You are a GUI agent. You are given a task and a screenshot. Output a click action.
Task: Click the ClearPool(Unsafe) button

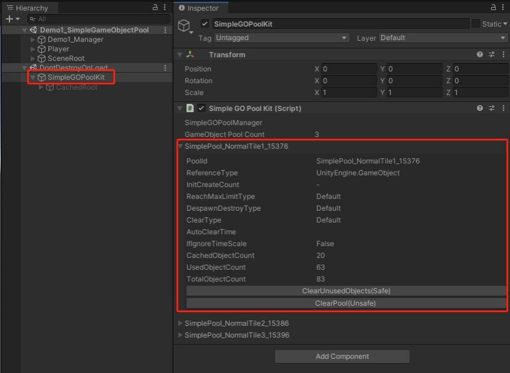point(346,303)
